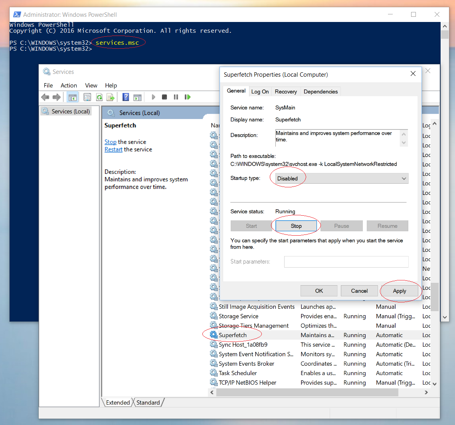Click the Stop Service square icon

[x=164, y=97]
